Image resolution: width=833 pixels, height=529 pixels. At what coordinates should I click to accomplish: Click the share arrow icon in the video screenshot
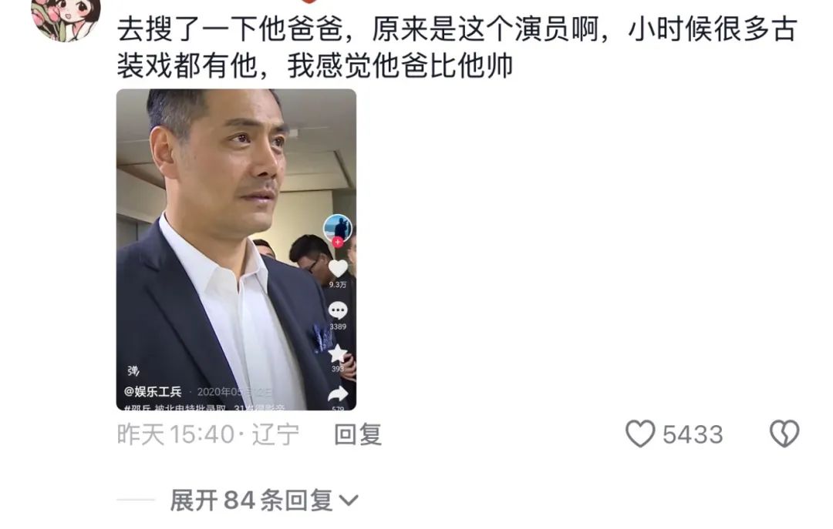tap(337, 394)
